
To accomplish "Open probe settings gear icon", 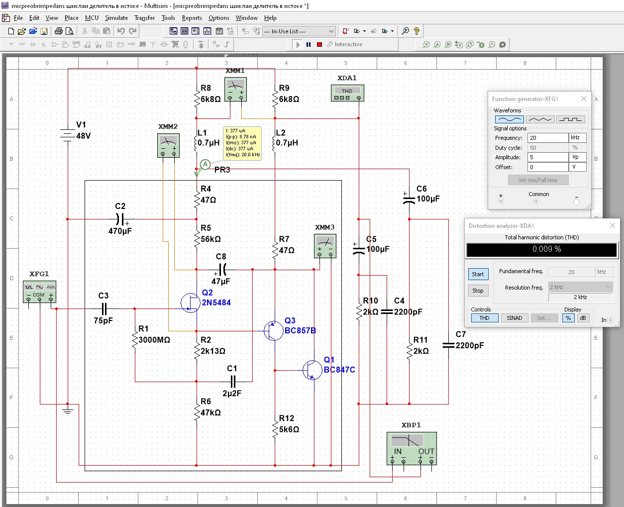I will pos(503,45).
